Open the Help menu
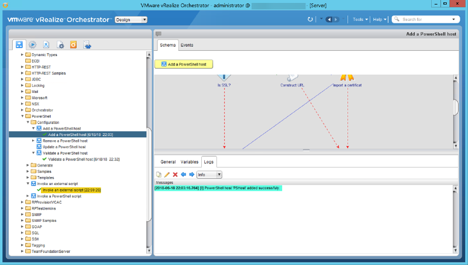 pyautogui.click(x=380, y=19)
